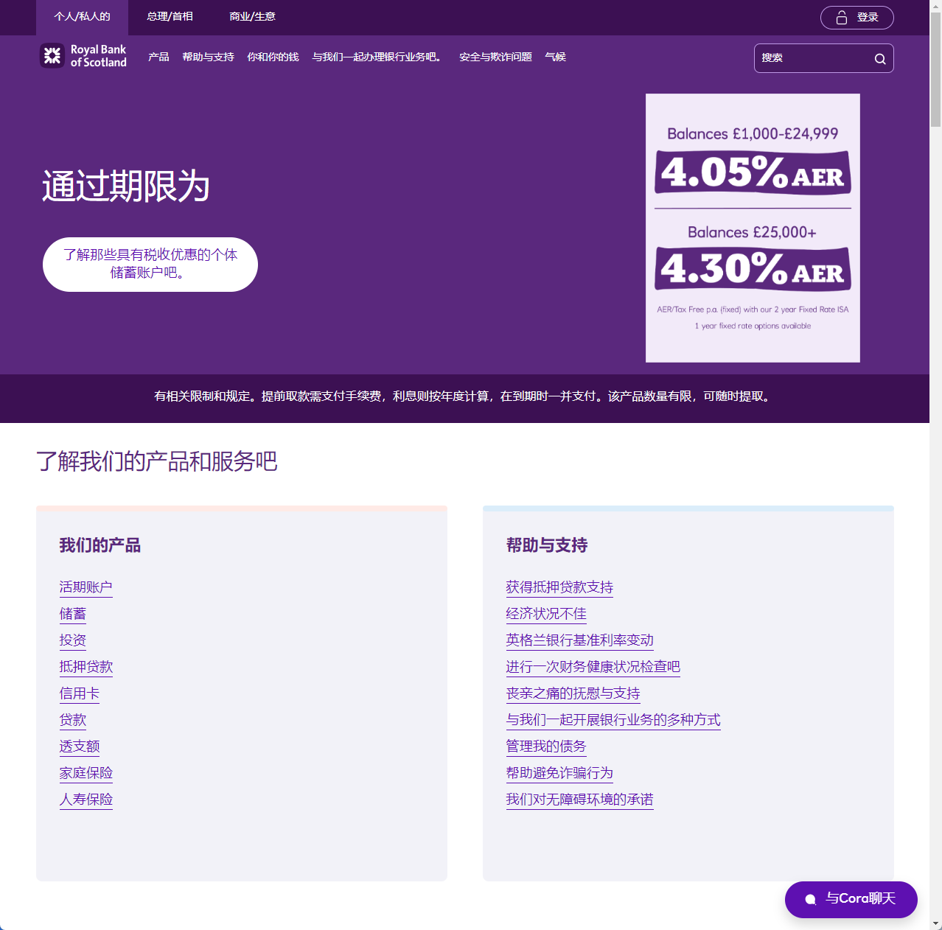Click the 信用卡 link
This screenshot has height=930, width=942.
click(x=79, y=693)
